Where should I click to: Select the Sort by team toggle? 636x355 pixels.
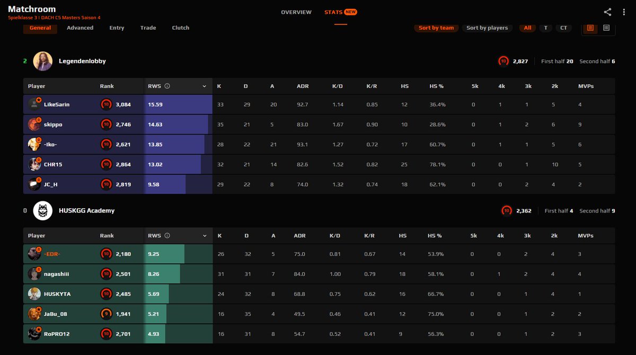coord(436,28)
